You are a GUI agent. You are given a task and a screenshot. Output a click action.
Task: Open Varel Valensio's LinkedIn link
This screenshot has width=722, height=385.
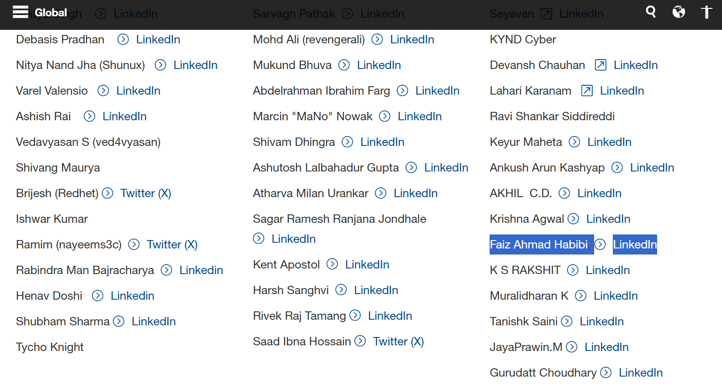coord(138,91)
